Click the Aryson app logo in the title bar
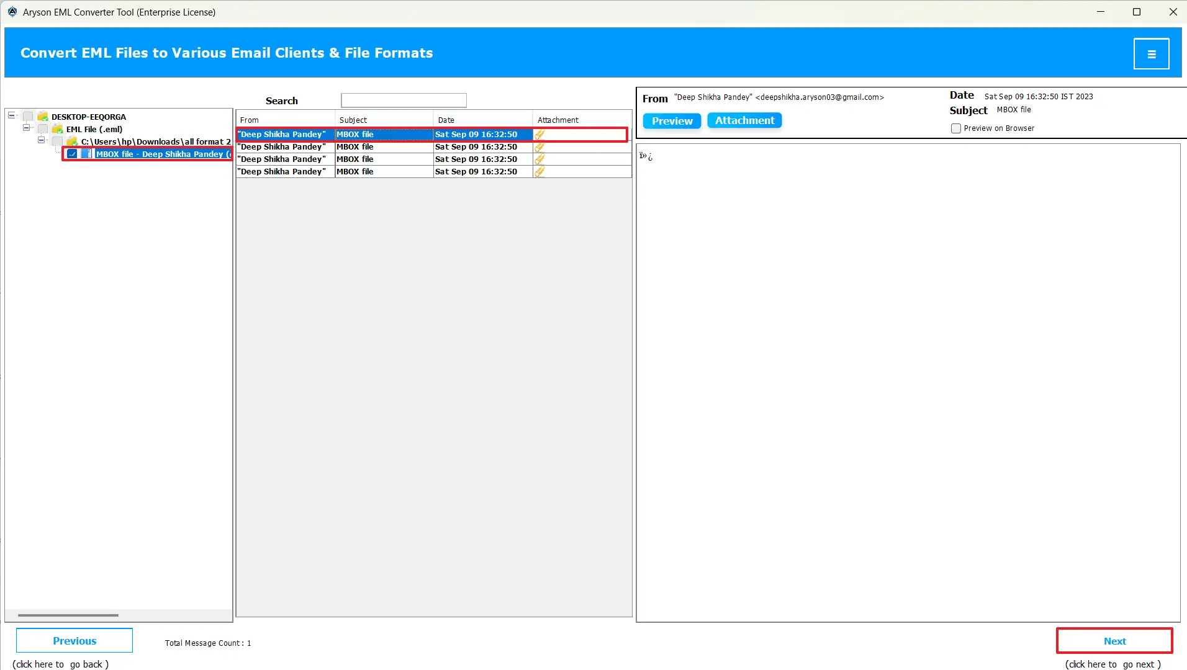 (x=12, y=11)
